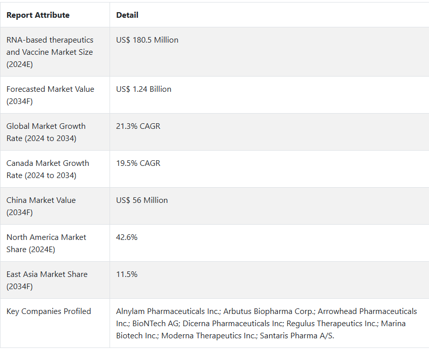Click the US$ 56 Million value
The width and height of the screenshot is (429, 350).
click(x=142, y=200)
